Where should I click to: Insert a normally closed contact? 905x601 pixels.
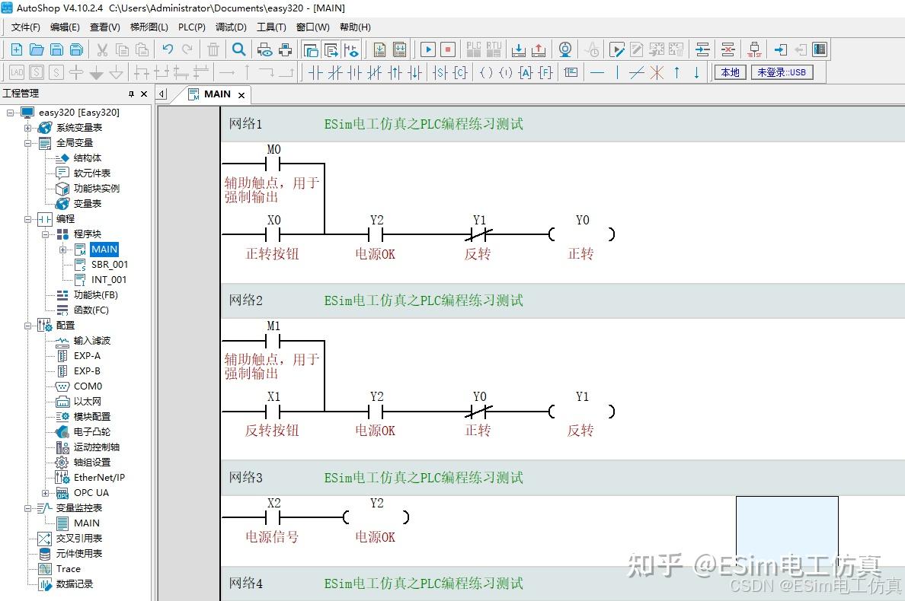click(x=334, y=72)
